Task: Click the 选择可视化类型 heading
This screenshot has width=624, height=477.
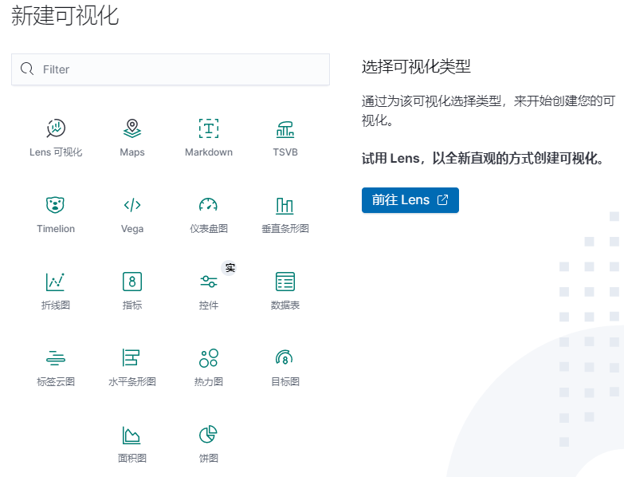Action: coord(416,66)
